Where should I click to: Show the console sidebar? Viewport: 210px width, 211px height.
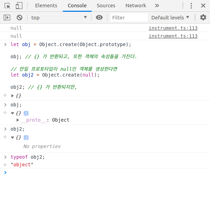7,18
